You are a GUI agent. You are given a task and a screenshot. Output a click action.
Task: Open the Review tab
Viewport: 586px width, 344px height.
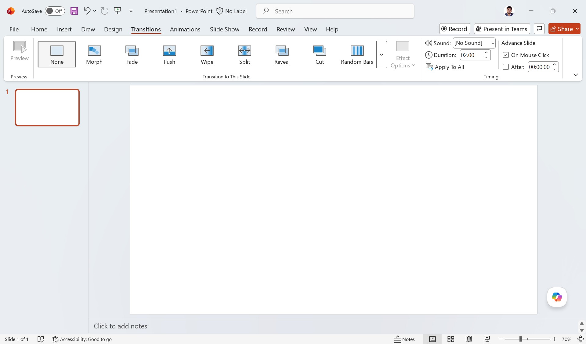click(x=285, y=29)
